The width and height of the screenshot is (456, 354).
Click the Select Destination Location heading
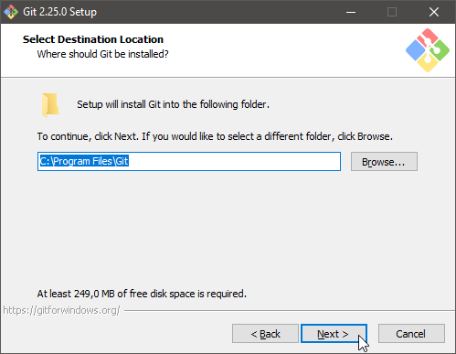tap(93, 39)
